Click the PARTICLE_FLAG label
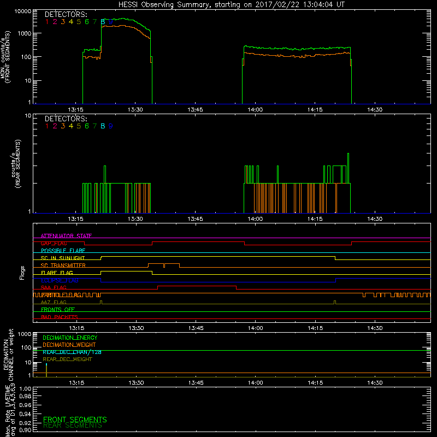Image resolution: width=437 pixels, height=437 pixels. tap(61, 295)
